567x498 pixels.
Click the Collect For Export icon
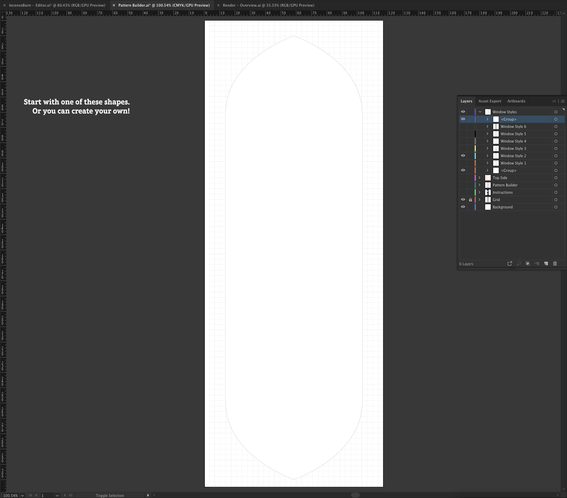pos(510,264)
